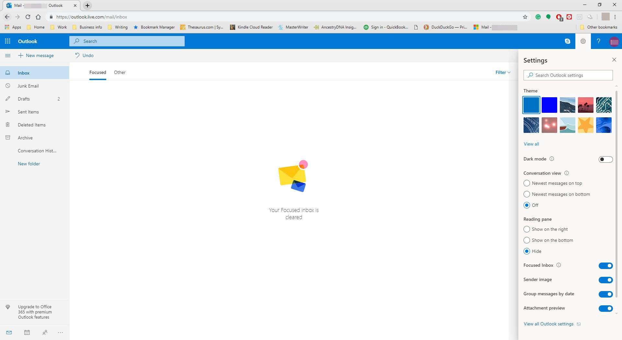Click New message button
Image resolution: width=622 pixels, height=340 pixels.
36,55
